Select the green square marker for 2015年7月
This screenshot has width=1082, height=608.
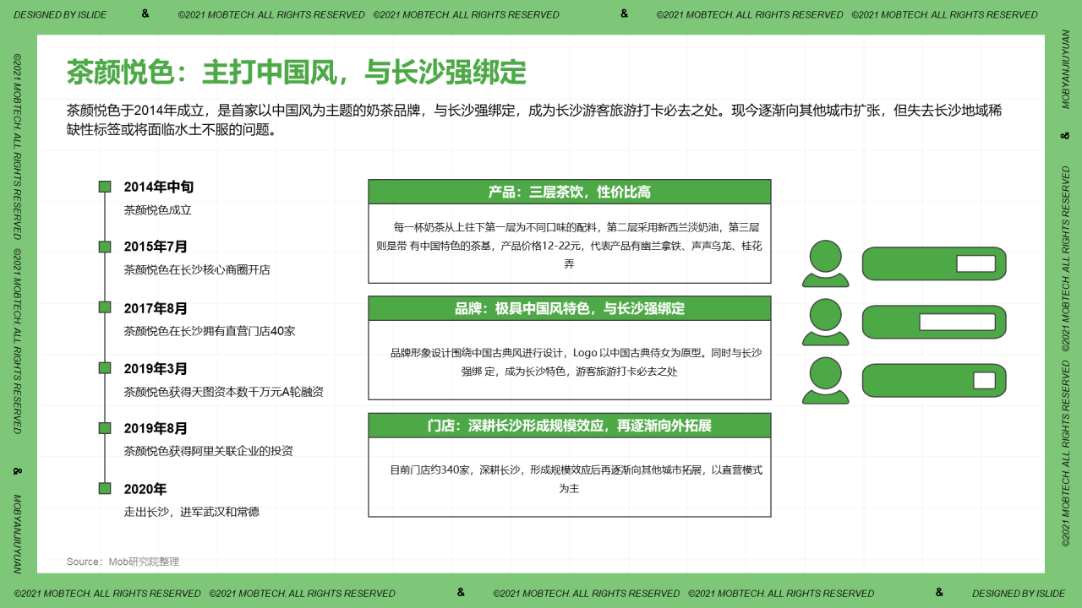click(x=105, y=247)
